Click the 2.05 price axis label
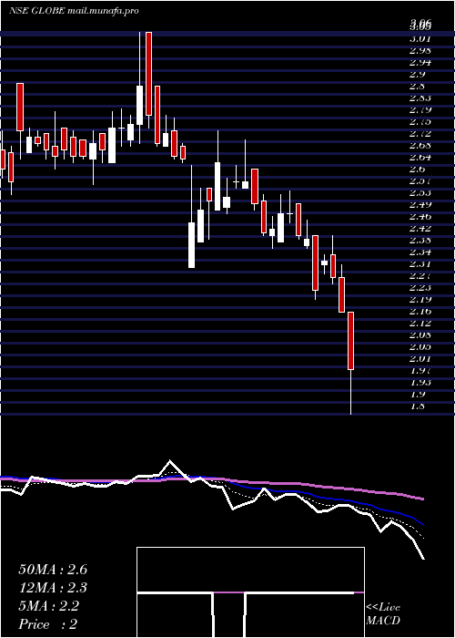 coord(420,346)
